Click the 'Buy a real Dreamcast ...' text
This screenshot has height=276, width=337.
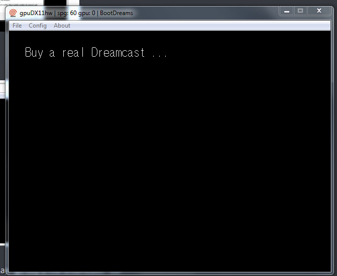tap(96, 52)
